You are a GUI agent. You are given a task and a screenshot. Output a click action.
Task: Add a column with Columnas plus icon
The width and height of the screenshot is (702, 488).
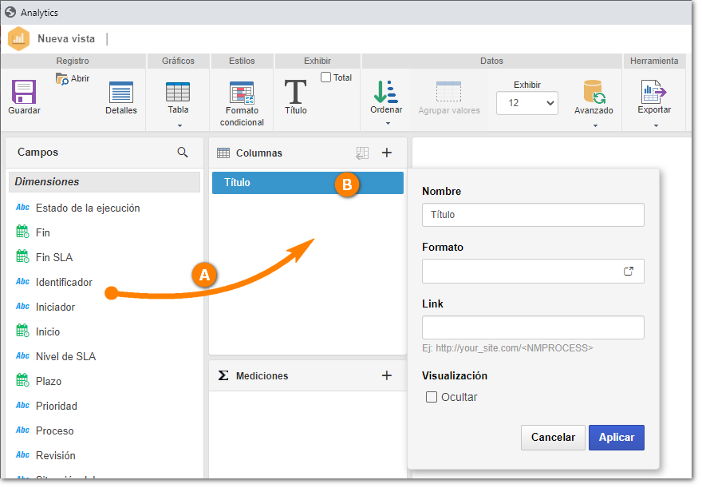(387, 153)
